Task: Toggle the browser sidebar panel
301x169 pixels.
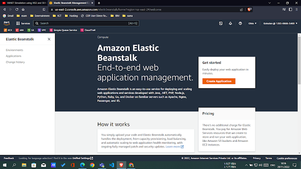Action: point(291,9)
